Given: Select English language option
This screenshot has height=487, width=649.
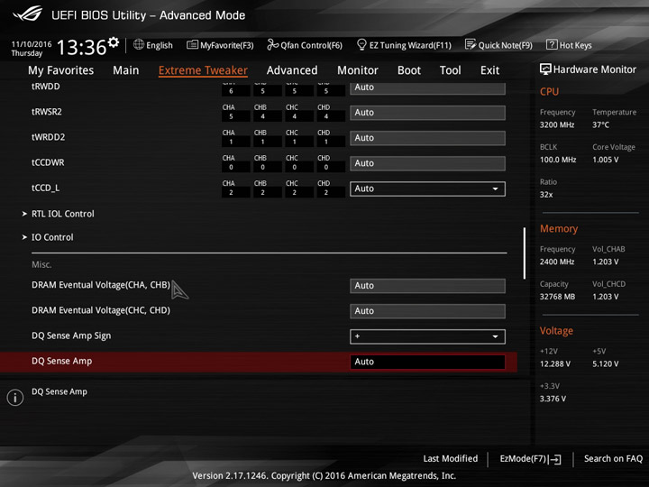Looking at the screenshot, I should click(160, 45).
